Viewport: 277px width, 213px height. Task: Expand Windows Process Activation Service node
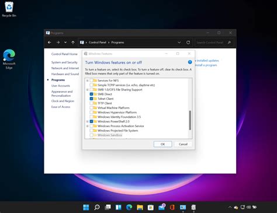tap(88, 126)
